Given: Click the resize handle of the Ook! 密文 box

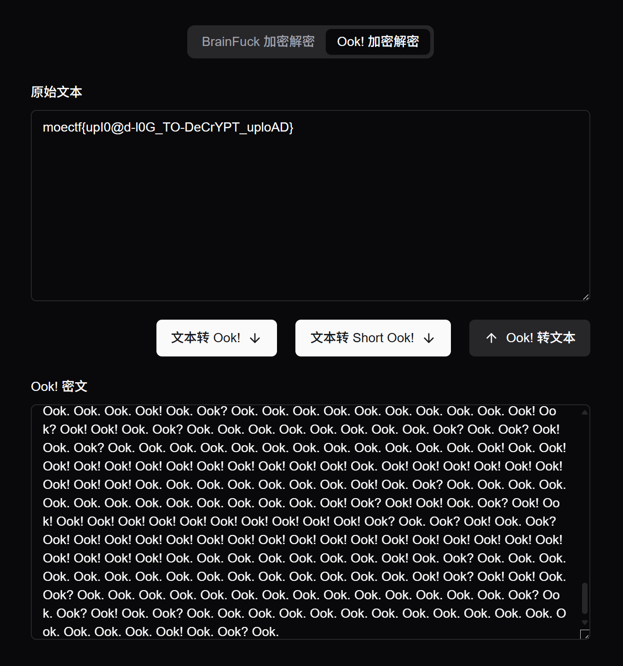Looking at the screenshot, I should click(x=585, y=635).
